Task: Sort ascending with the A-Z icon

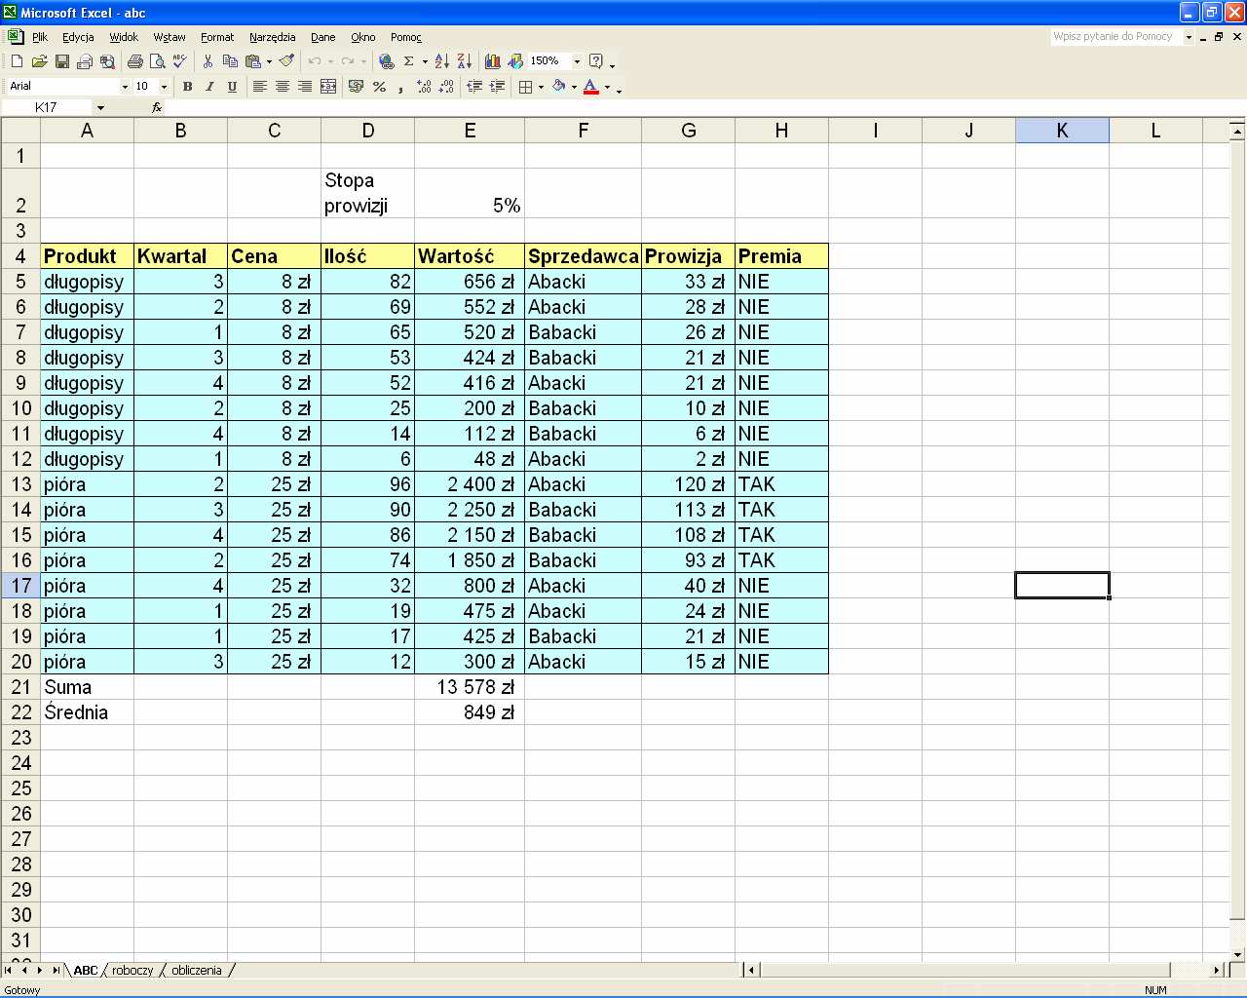Action: tap(442, 61)
